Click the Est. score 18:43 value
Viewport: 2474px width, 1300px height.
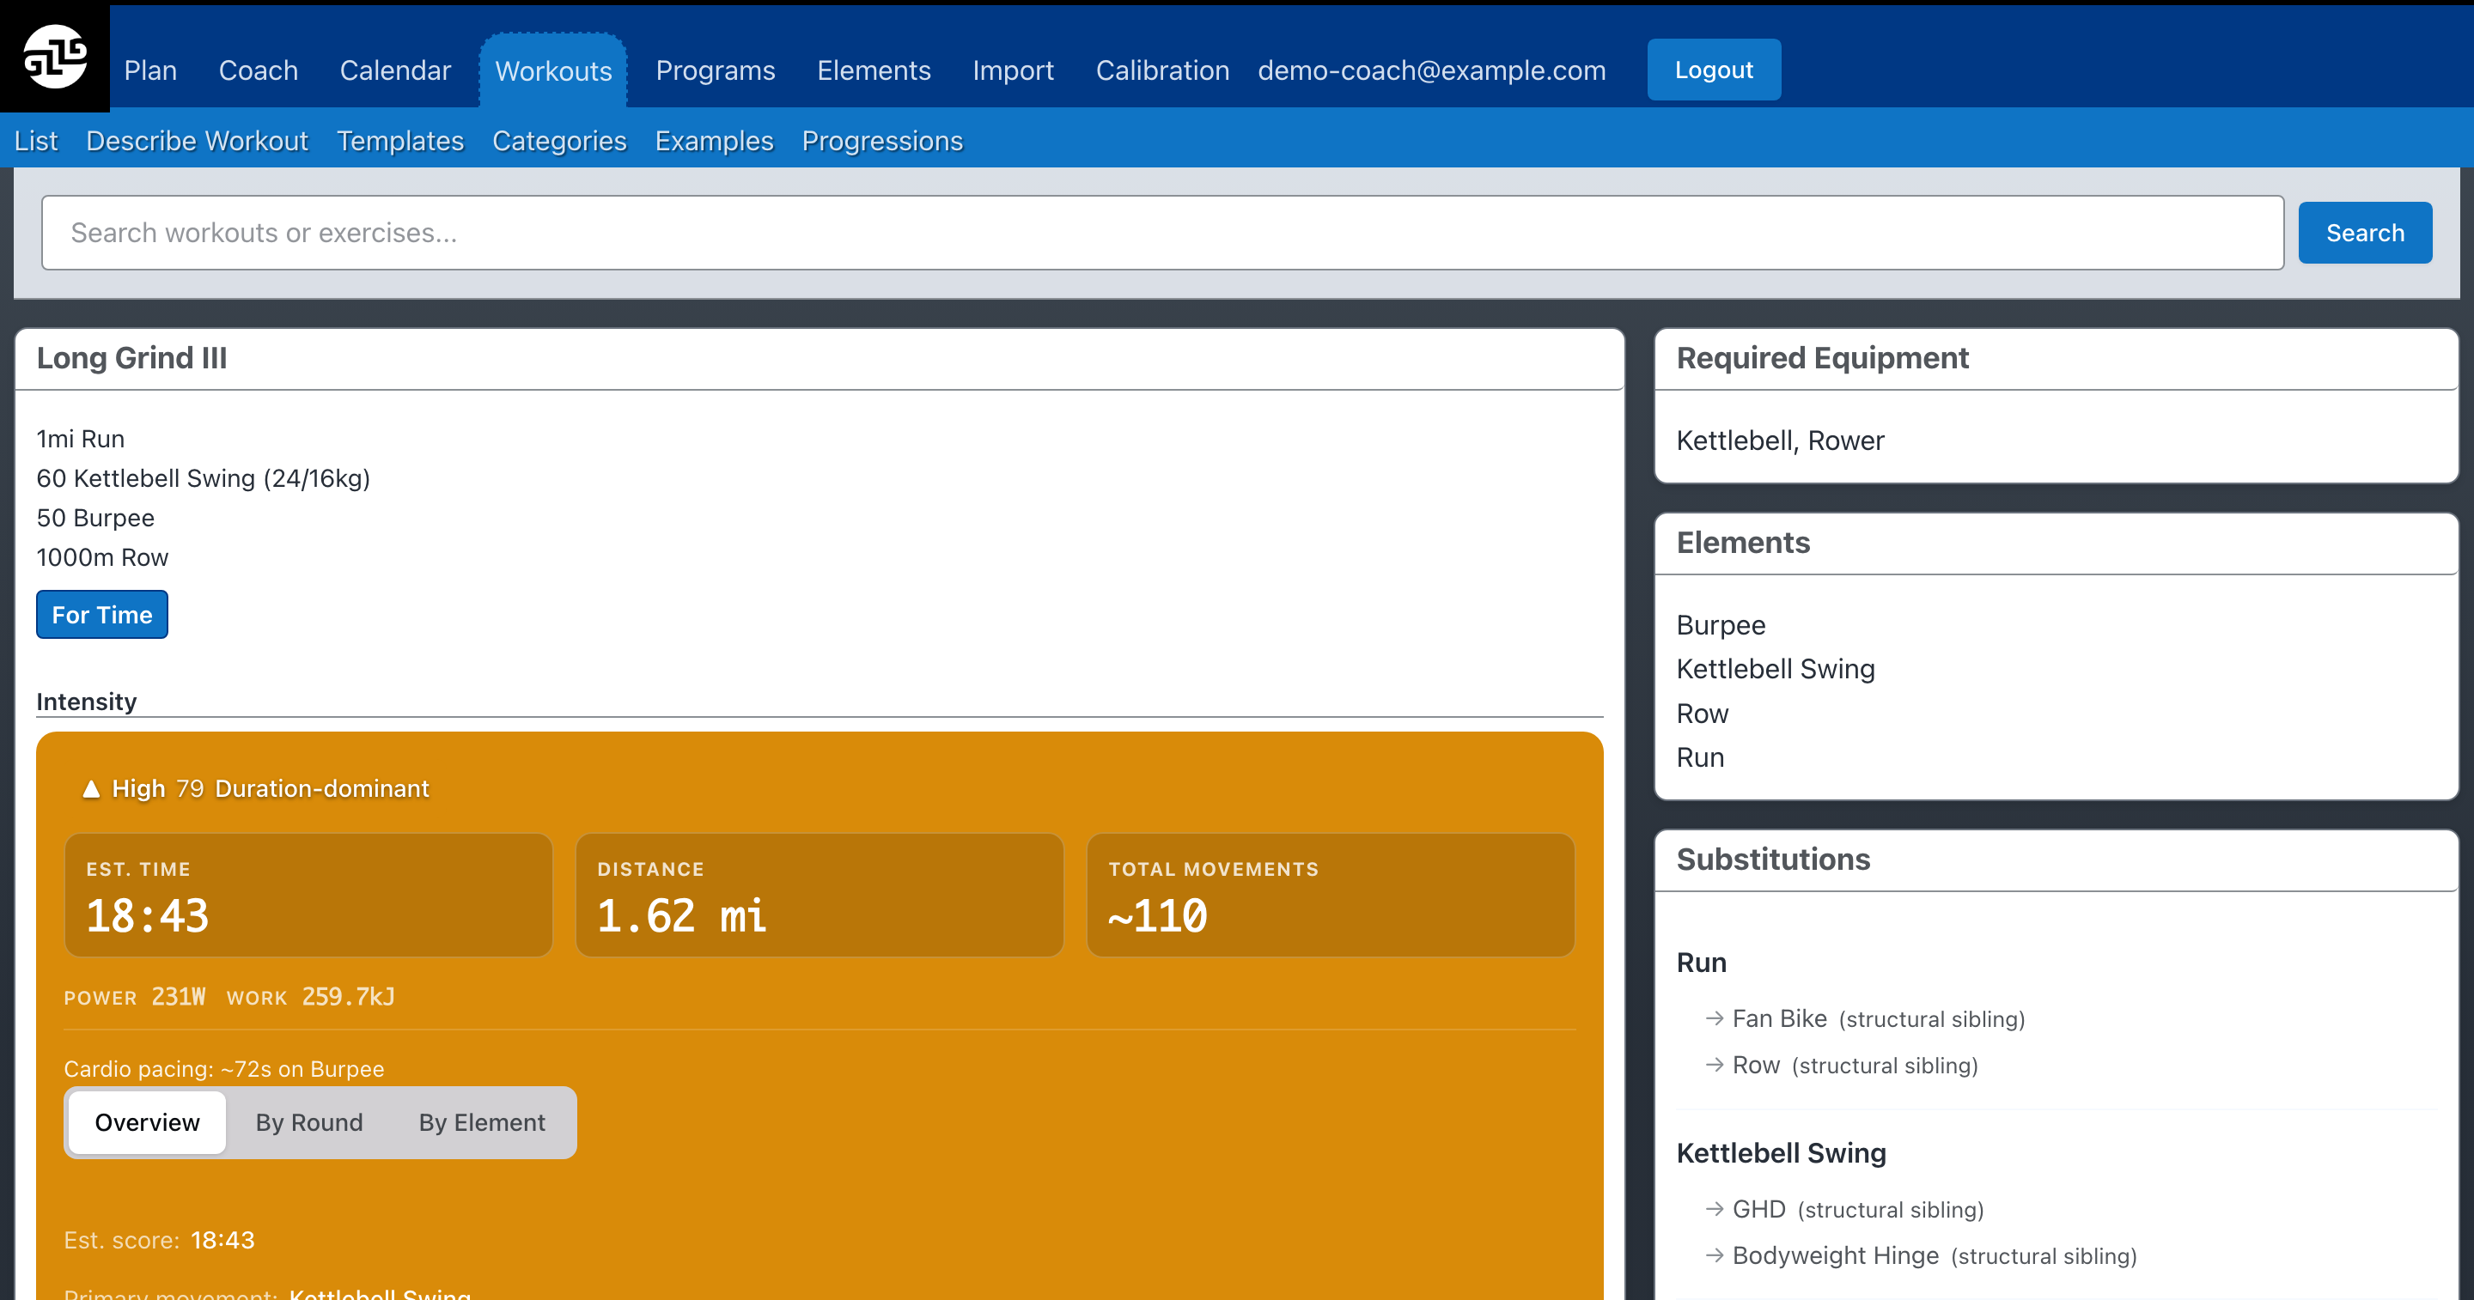(222, 1240)
